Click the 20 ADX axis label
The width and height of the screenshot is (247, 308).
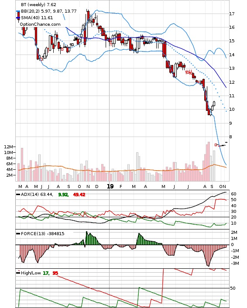(233, 217)
